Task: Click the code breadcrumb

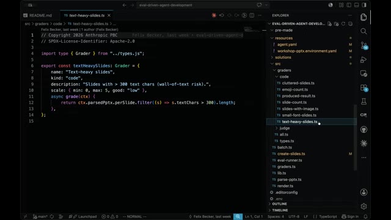Action: click(x=57, y=24)
